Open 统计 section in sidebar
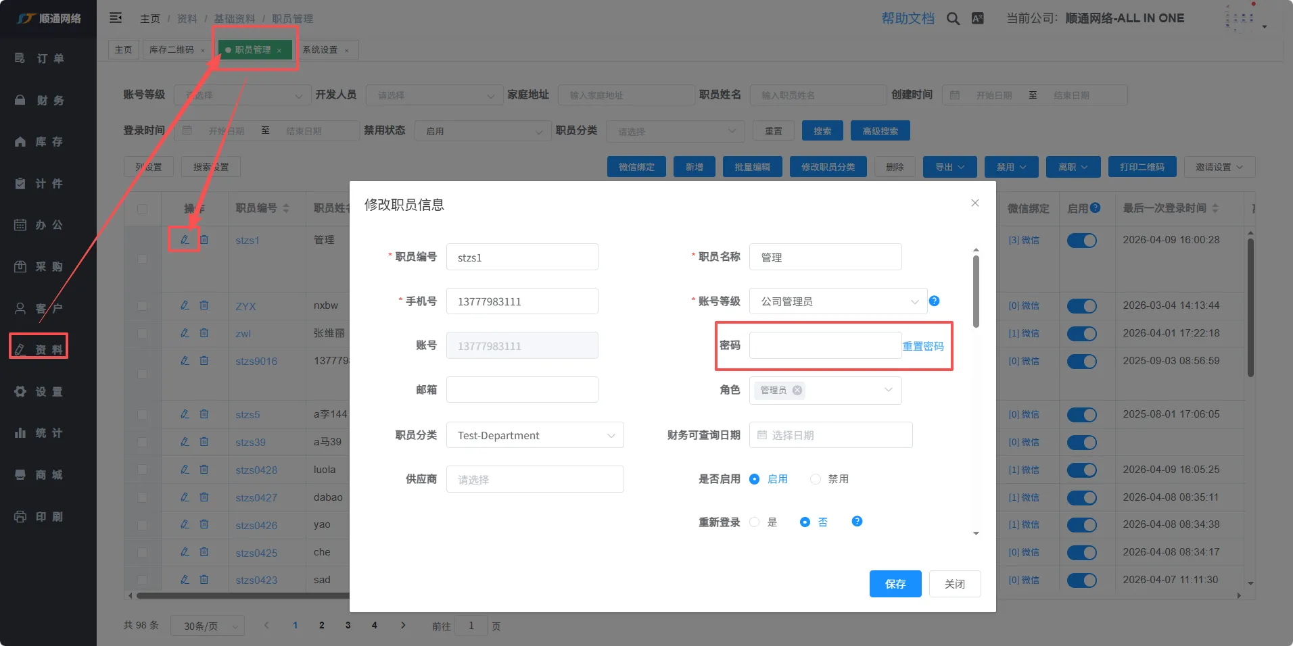Image resolution: width=1293 pixels, height=646 pixels. coord(39,433)
